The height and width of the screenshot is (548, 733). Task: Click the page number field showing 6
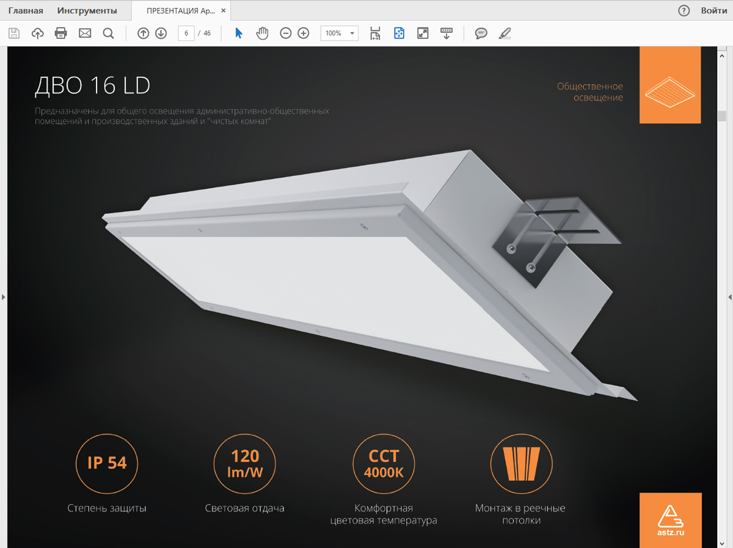(x=186, y=34)
